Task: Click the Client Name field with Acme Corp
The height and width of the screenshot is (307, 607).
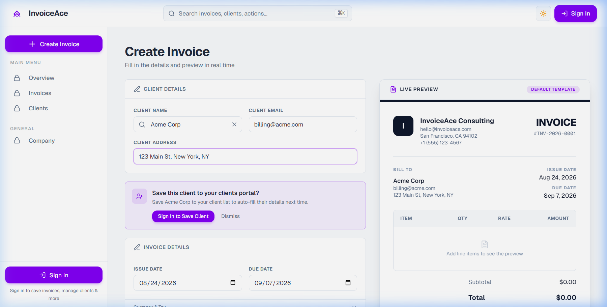Action: point(187,124)
